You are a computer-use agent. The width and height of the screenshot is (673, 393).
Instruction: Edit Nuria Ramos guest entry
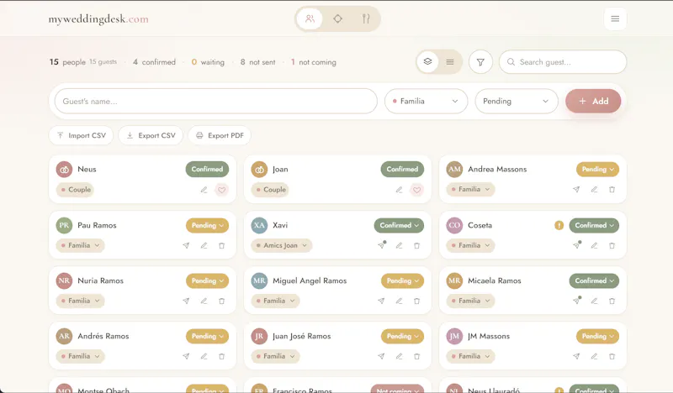tap(204, 301)
